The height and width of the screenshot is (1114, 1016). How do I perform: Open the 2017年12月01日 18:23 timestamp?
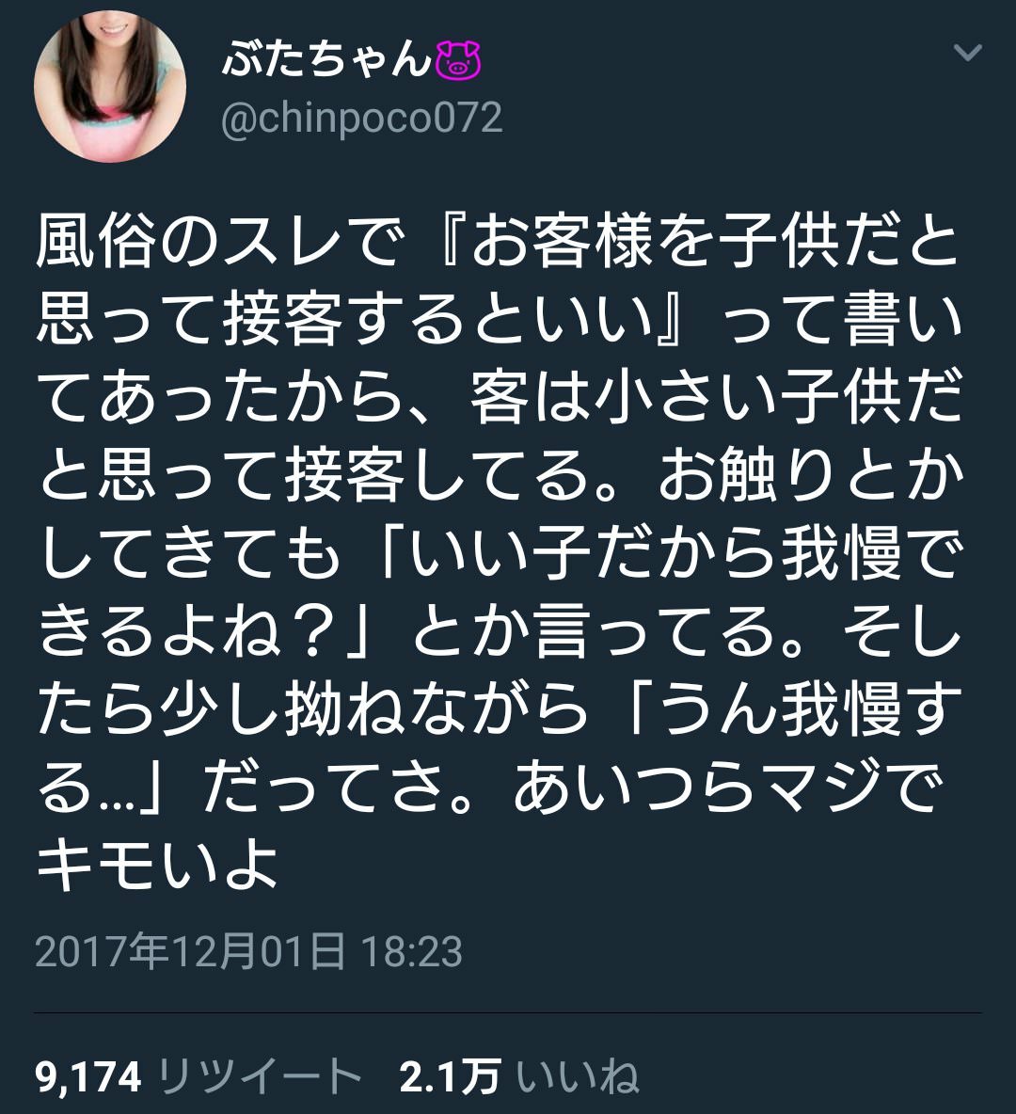[x=248, y=951]
